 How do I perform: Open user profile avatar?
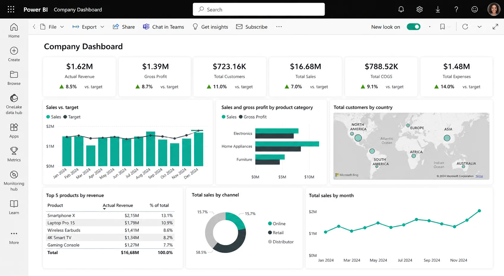point(494,10)
